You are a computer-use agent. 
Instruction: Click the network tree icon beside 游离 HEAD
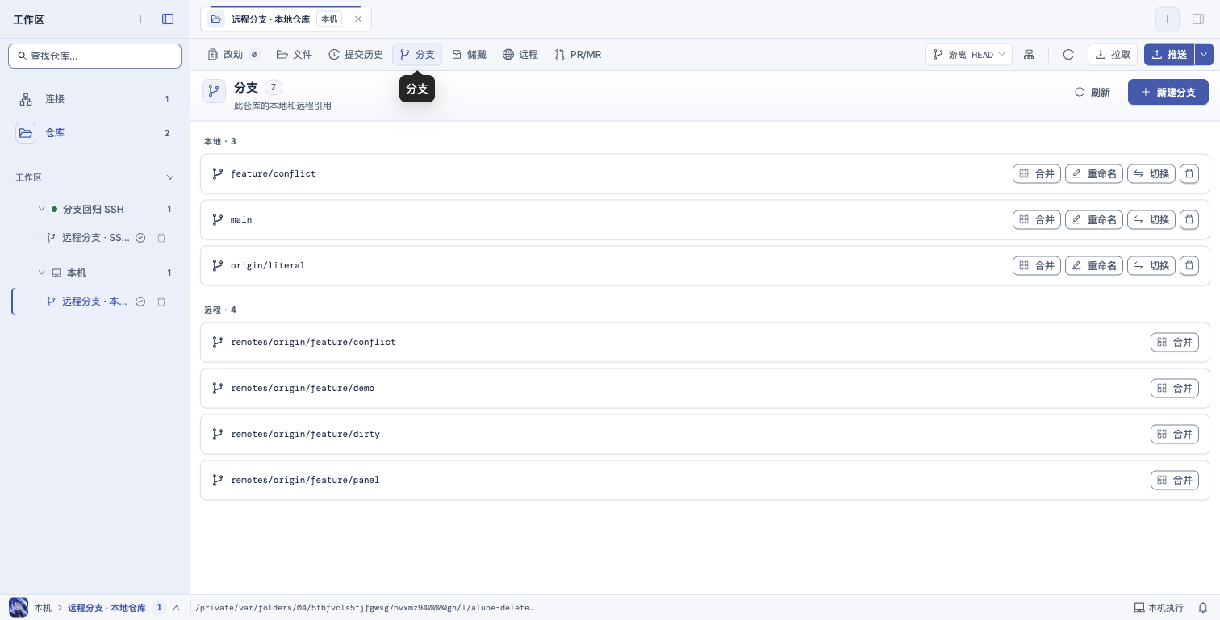pos(1029,55)
